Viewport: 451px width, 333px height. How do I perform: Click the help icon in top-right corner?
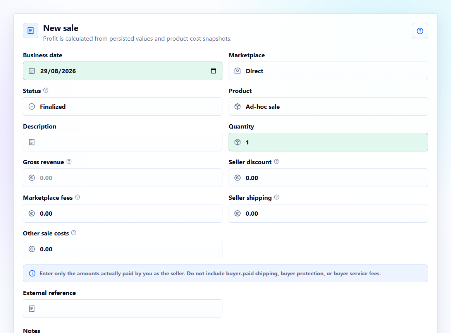pyautogui.click(x=420, y=31)
